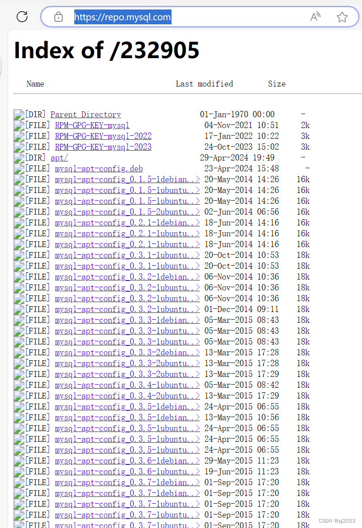The height and width of the screenshot is (528, 362).
Task: Download mysql-apt-config.deb link
Action: (99, 169)
